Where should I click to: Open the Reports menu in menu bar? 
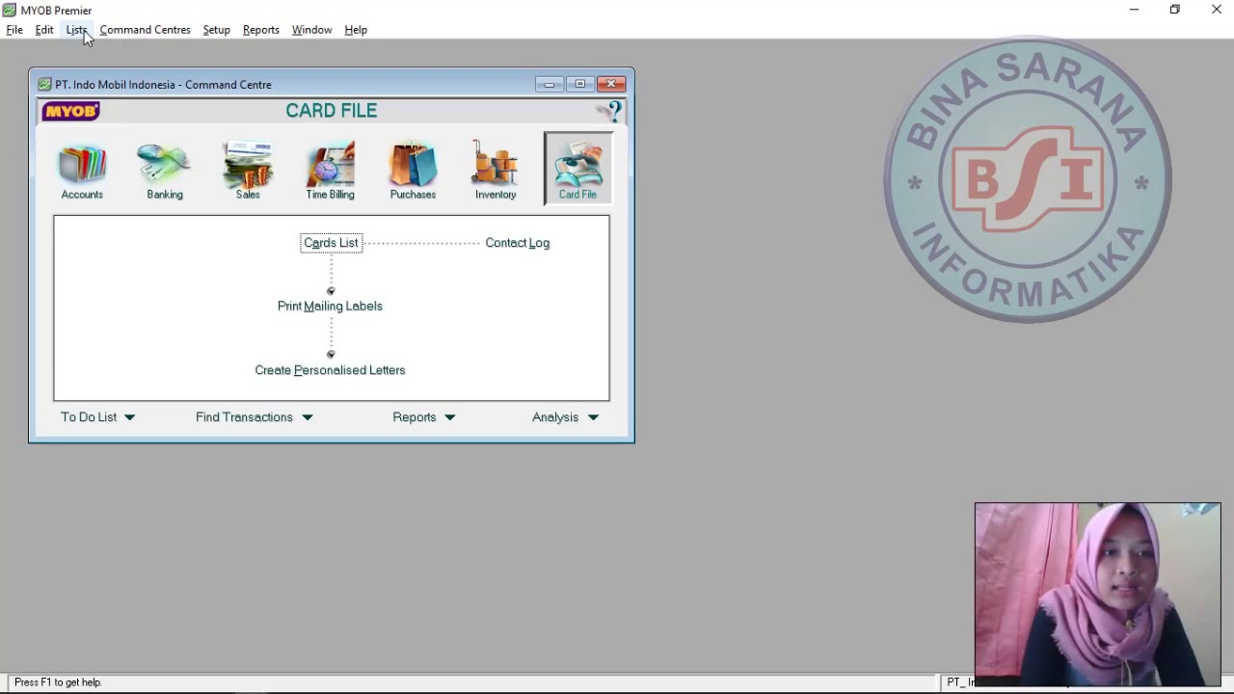pyautogui.click(x=260, y=30)
